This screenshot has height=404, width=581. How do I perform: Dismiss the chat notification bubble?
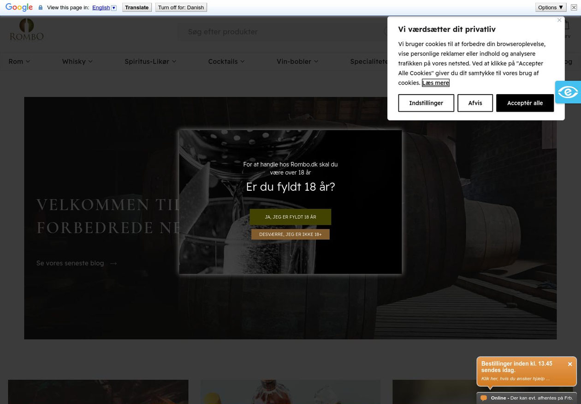pos(570,364)
